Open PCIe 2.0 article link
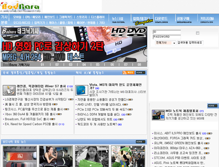219x167 pixels. tap(102, 109)
